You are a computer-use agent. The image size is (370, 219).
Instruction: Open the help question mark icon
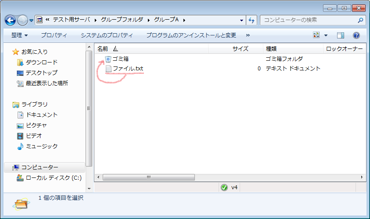coord(356,35)
